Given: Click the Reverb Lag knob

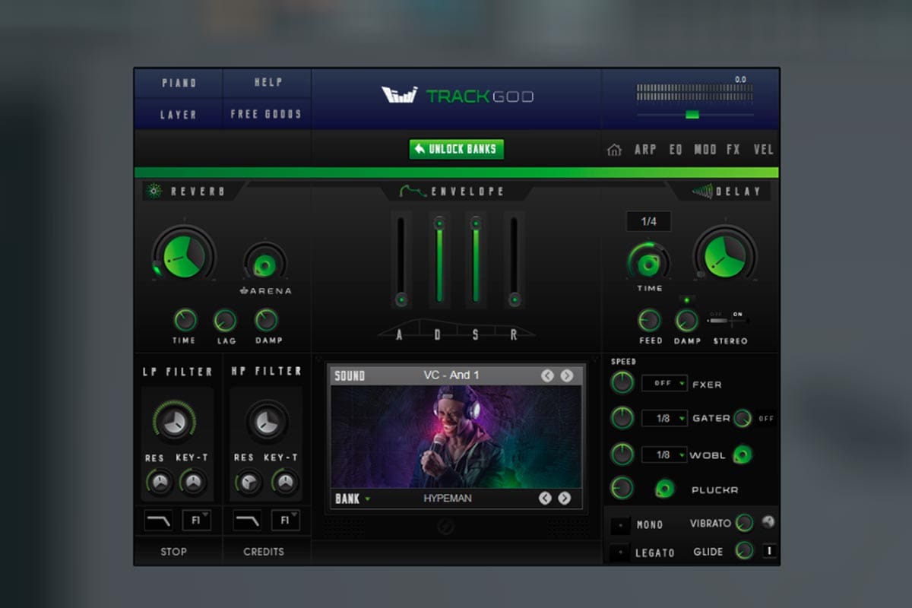Looking at the screenshot, I should click(x=226, y=321).
